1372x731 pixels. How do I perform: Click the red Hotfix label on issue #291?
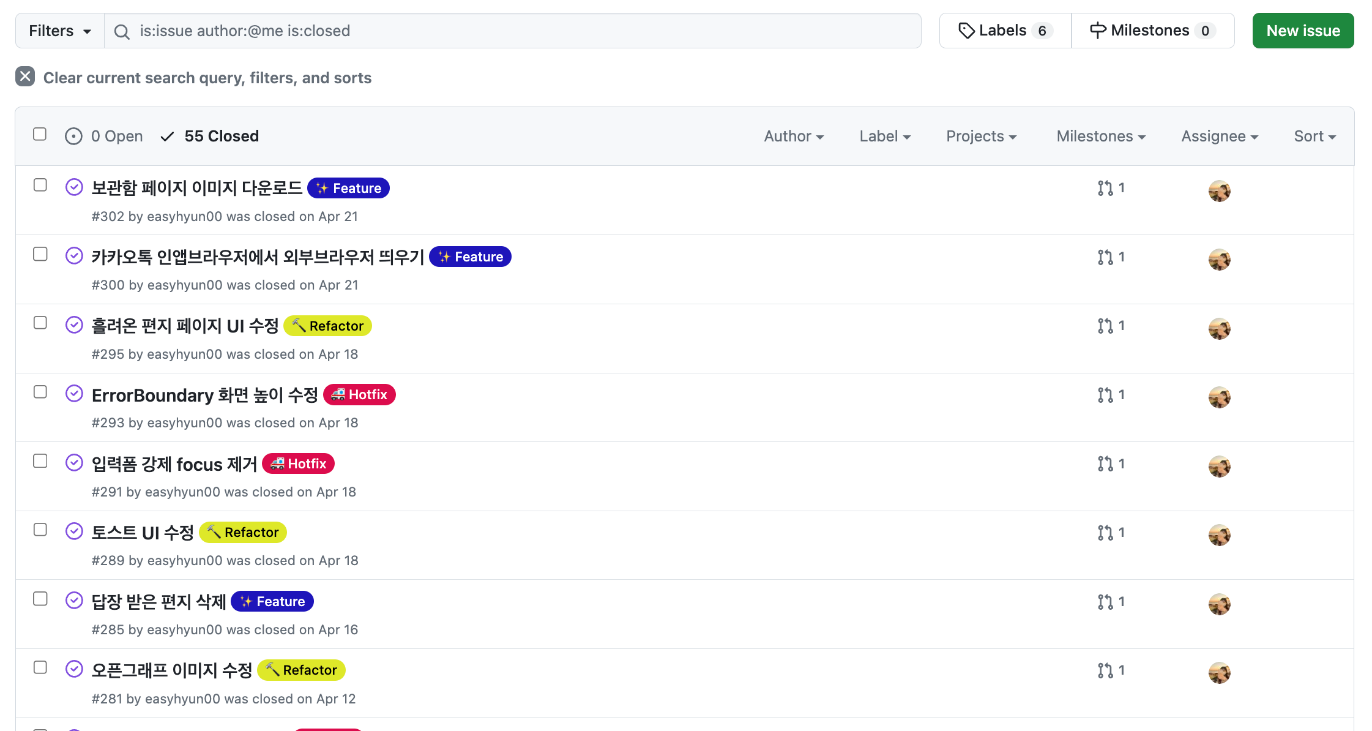299,463
